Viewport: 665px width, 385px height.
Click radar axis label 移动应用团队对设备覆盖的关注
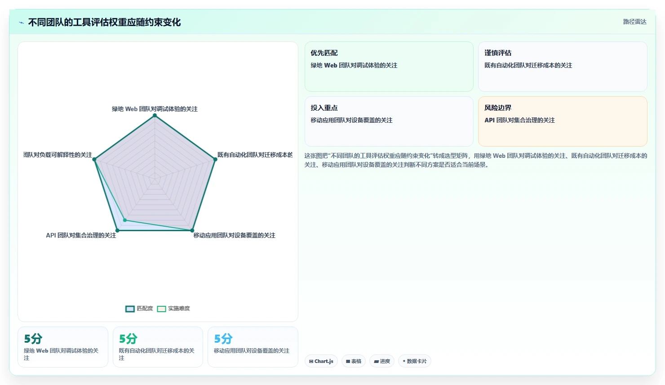(234, 235)
